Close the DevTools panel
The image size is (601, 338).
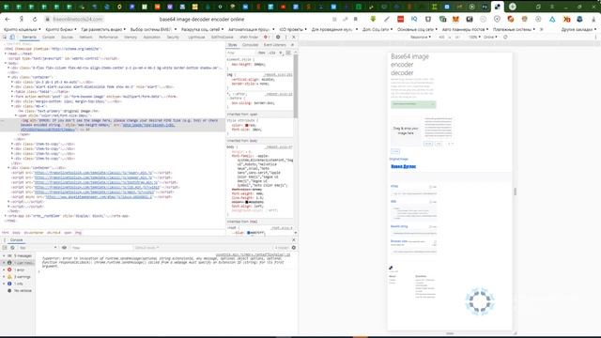tap(294, 38)
